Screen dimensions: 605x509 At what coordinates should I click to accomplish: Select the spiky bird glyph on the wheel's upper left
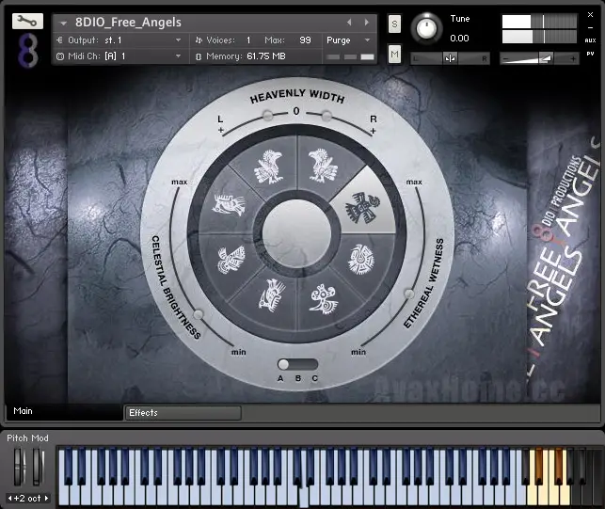[x=229, y=205]
